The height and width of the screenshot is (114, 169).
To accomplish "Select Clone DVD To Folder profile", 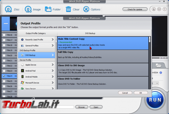I will pyautogui.click(x=103, y=83).
